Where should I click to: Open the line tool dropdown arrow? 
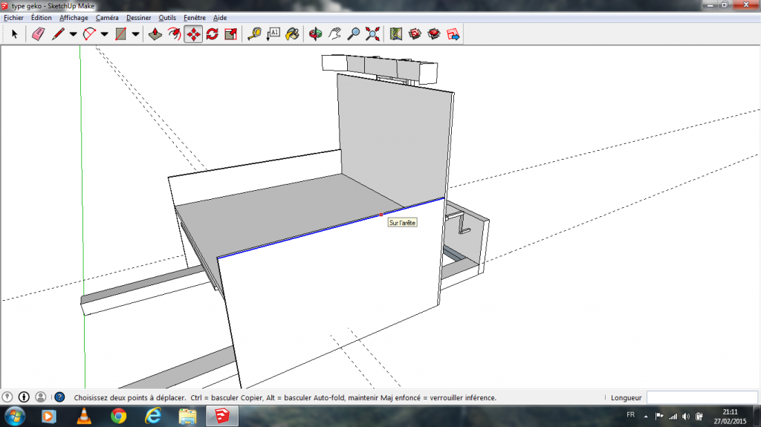74,34
